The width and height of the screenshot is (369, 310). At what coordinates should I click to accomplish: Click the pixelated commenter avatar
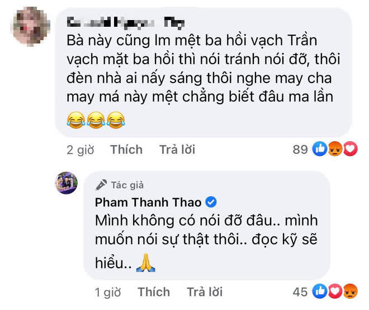[x=31, y=26]
